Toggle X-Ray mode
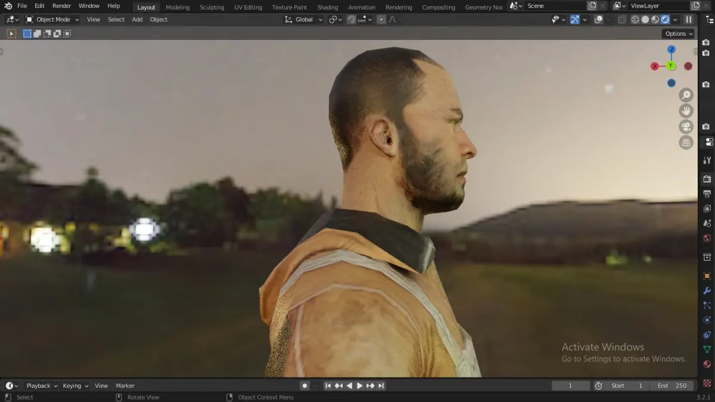The image size is (715, 402). pyautogui.click(x=622, y=19)
